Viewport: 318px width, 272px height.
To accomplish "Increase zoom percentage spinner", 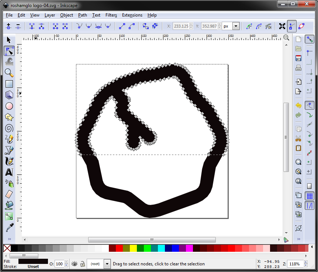I will click(306, 262).
